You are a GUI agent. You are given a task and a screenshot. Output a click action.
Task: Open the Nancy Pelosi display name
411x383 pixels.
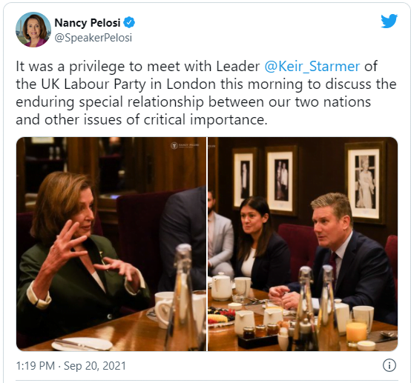(88, 23)
